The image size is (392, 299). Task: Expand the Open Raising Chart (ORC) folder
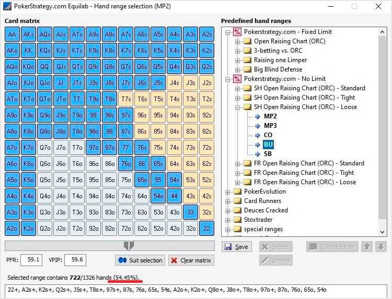coord(237,42)
